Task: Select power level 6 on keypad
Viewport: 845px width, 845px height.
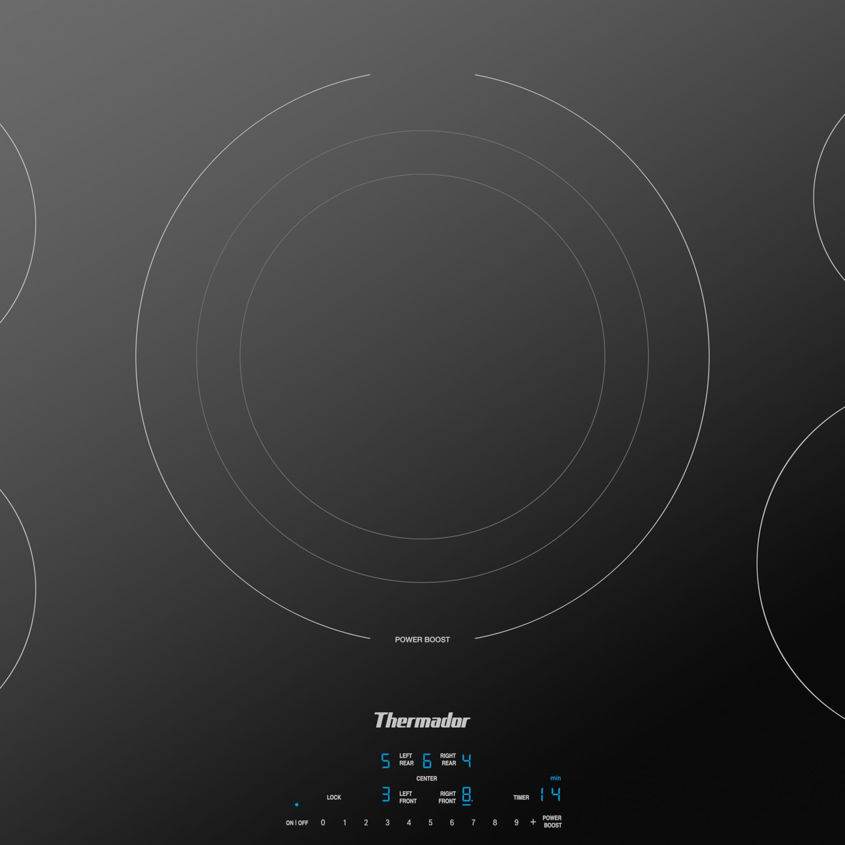Action: [x=452, y=823]
